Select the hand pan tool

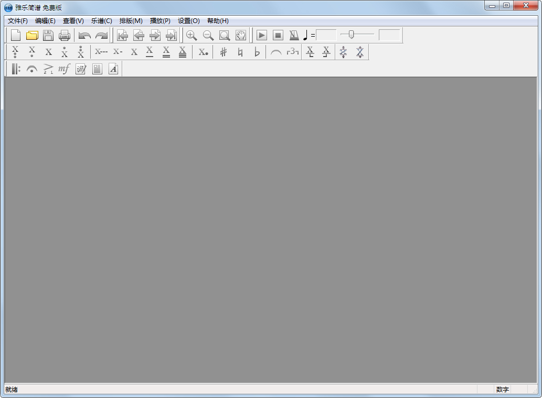(241, 36)
